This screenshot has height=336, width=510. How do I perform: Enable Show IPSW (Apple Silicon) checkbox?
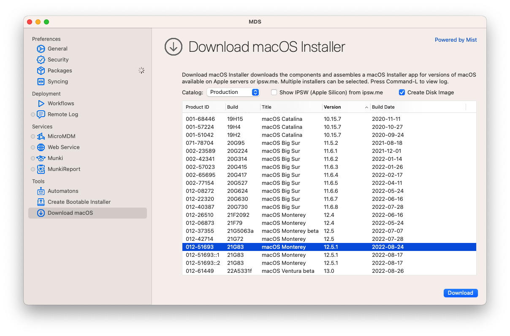pyautogui.click(x=274, y=92)
